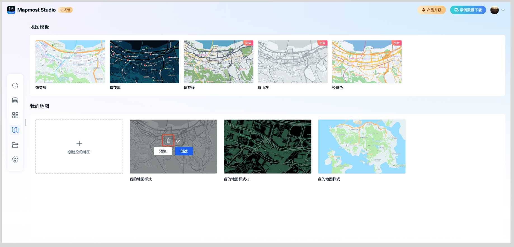The image size is (514, 247).
Task: Select the map icon in sidebar
Action: tap(15, 130)
